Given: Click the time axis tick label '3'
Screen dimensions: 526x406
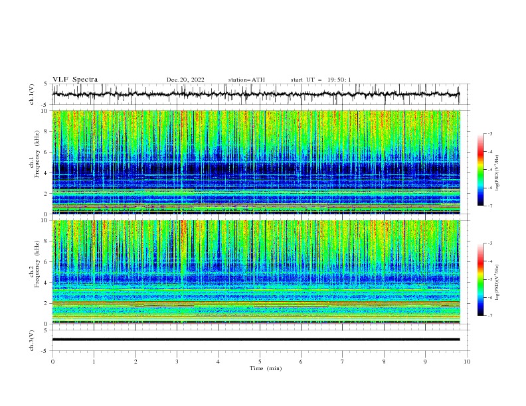Looking at the screenshot, I should coord(177,362).
